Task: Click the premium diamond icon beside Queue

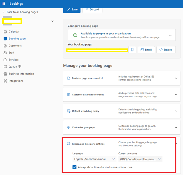Action: click(20, 67)
